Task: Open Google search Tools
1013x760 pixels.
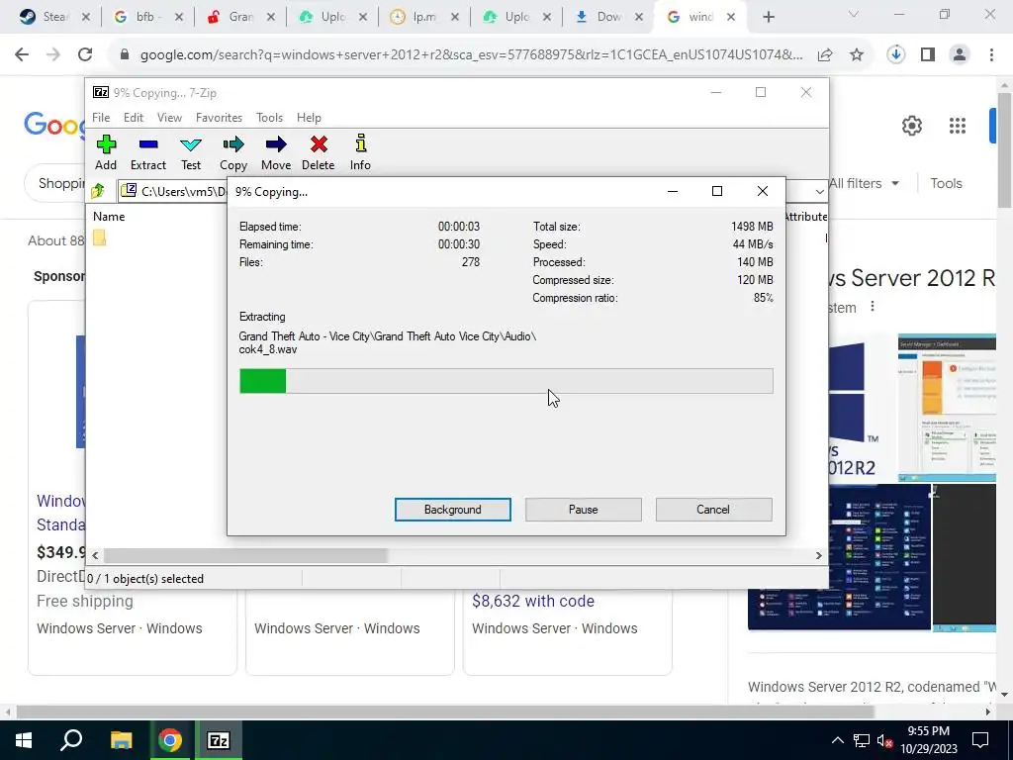Action: click(x=946, y=183)
